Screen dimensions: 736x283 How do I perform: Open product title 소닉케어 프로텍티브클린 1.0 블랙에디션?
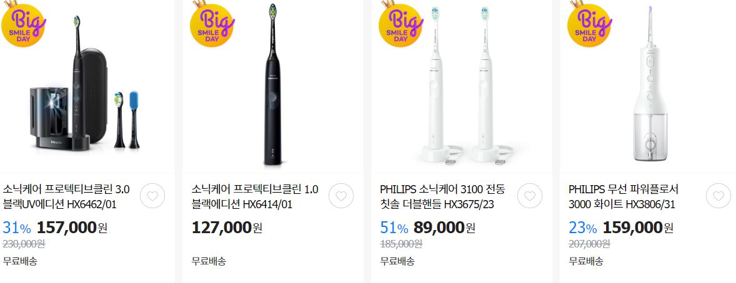coord(255,197)
